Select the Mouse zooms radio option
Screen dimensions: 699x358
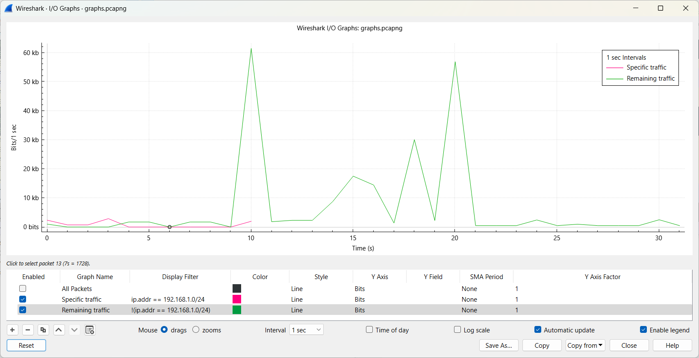click(196, 330)
